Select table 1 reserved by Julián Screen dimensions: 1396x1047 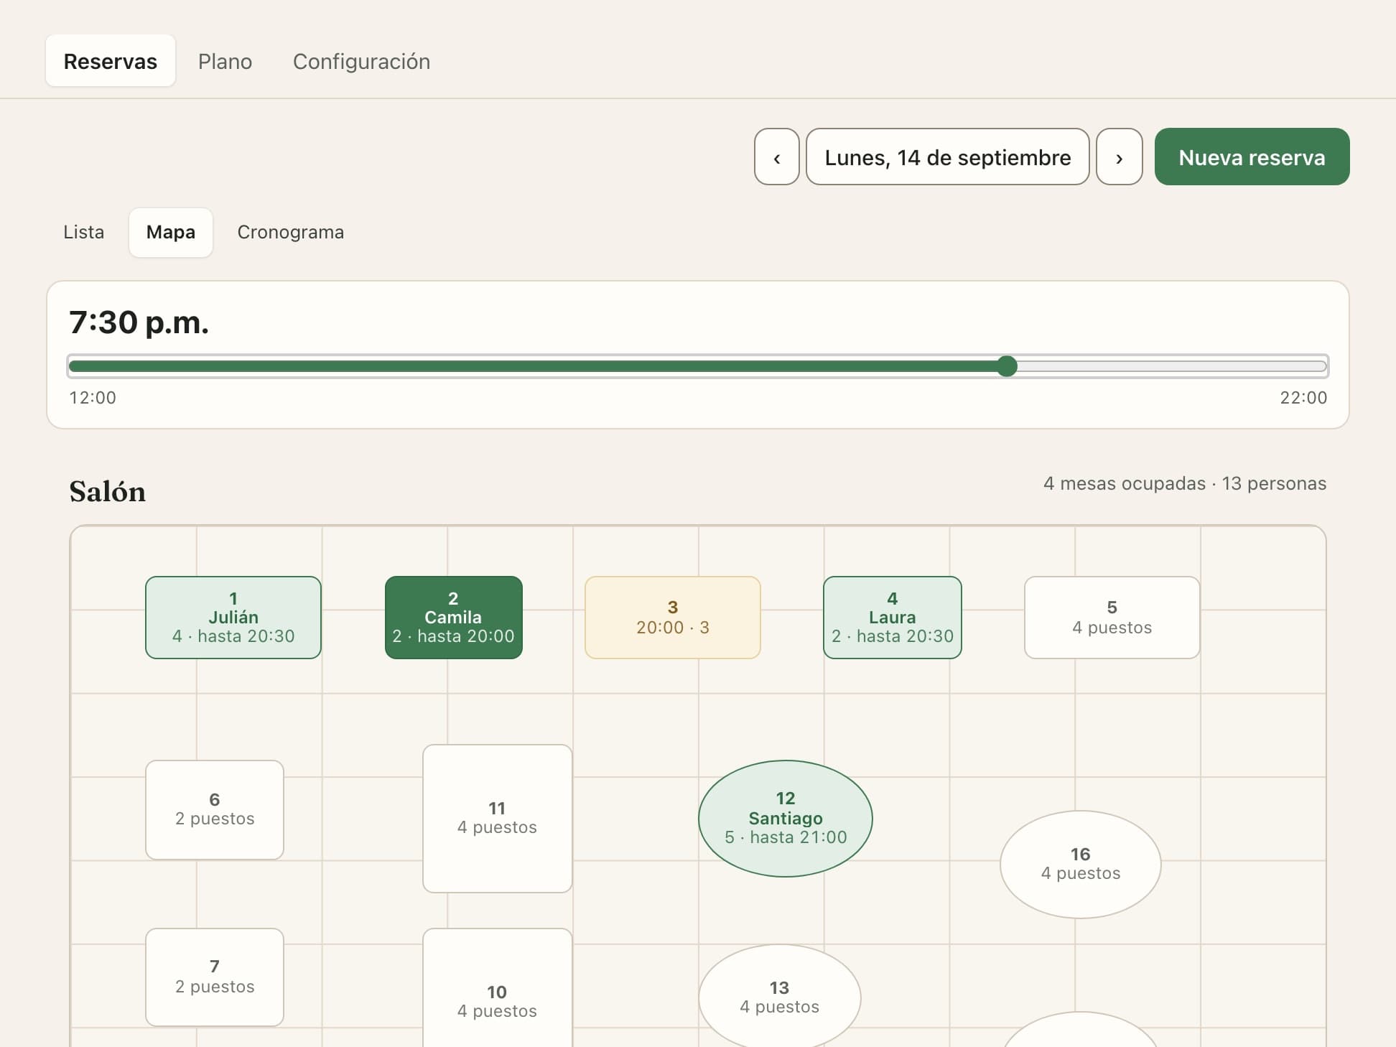tap(233, 618)
